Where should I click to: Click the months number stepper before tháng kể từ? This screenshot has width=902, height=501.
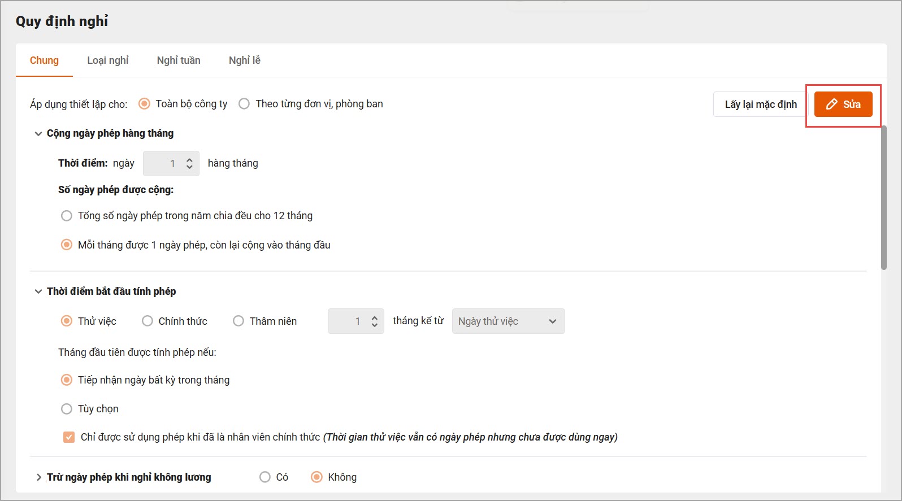pos(374,321)
